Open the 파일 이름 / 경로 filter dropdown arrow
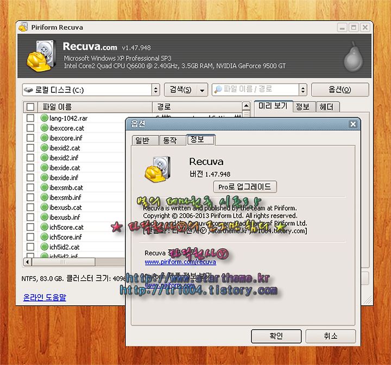This screenshot has width=391, height=365. 302,90
